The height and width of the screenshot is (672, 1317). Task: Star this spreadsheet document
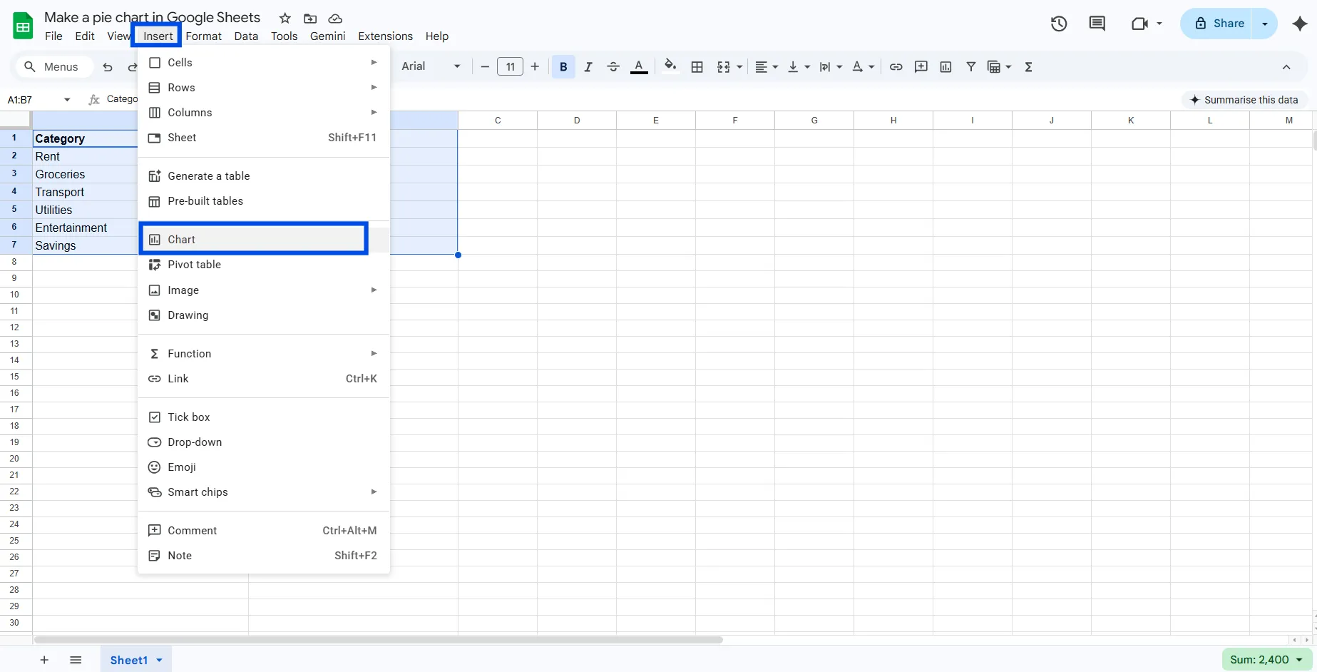tap(285, 19)
